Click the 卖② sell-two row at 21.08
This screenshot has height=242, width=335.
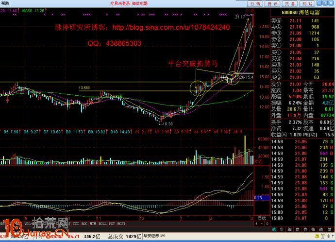coord(303,39)
